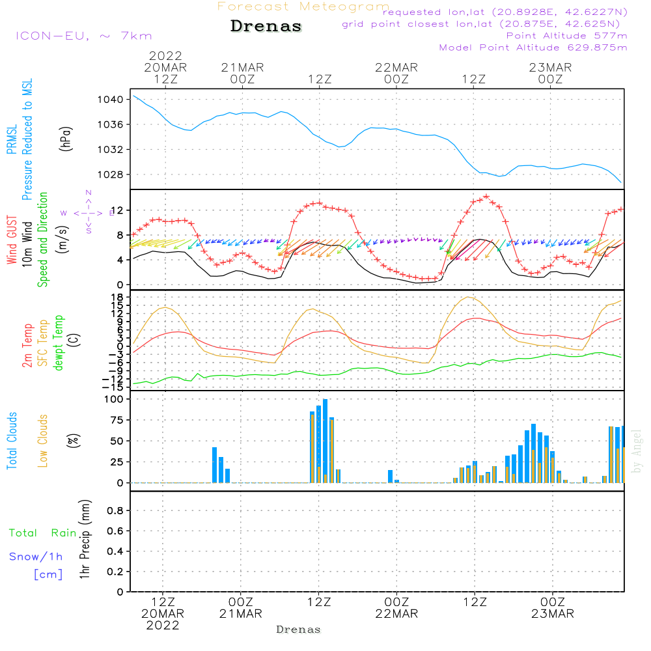
Task: Click the orange 'Low Clouds' label
Action: click(43, 441)
